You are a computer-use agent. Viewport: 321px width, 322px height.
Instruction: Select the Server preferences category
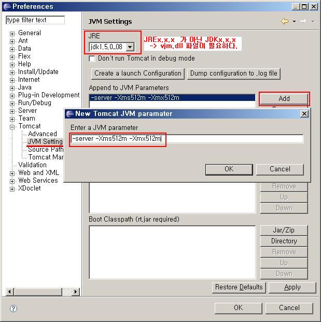[x=27, y=110]
